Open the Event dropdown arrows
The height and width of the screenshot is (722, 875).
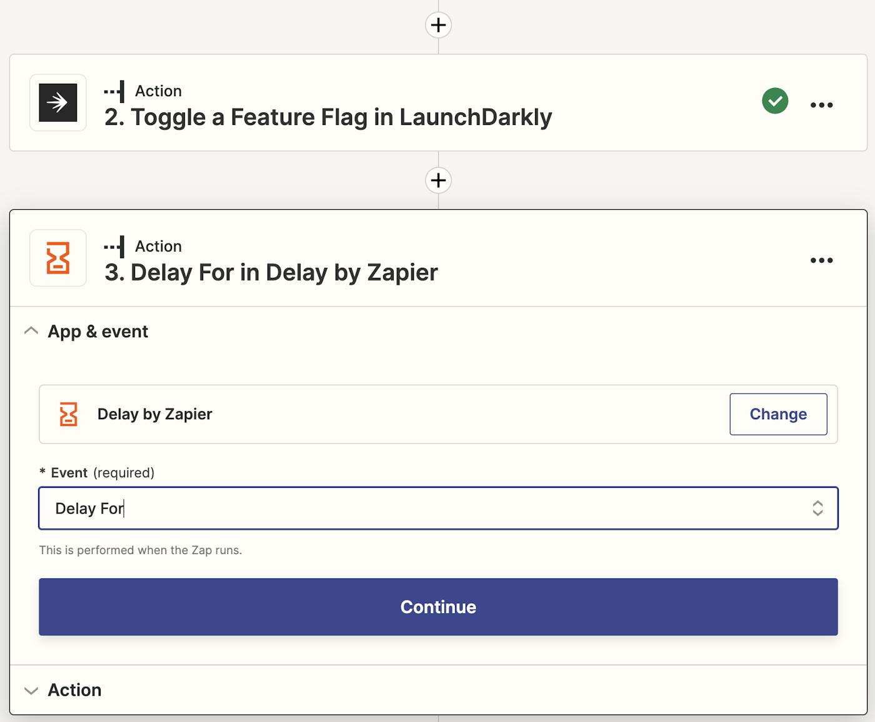(817, 508)
